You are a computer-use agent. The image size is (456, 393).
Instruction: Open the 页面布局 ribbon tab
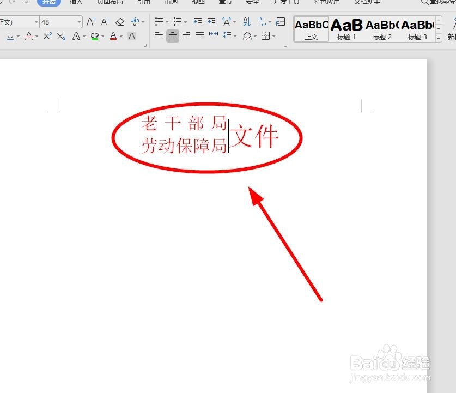pos(111,3)
